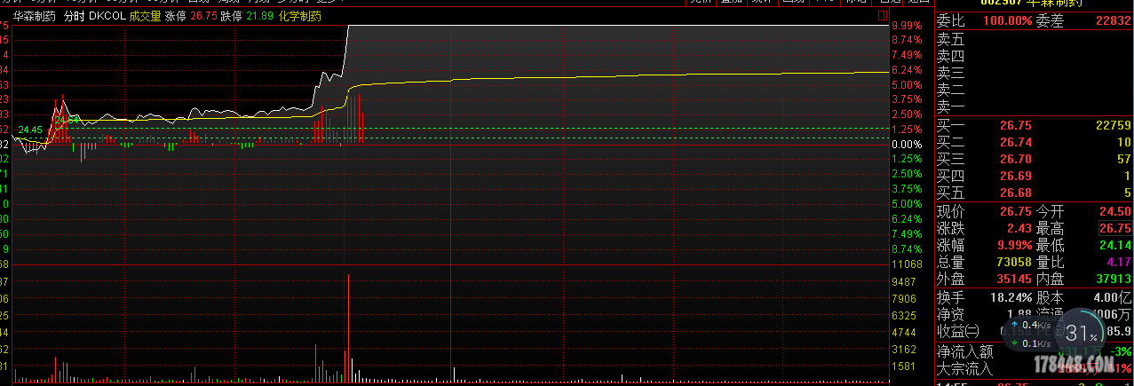Click the 量比 value 4.17

pyautogui.click(x=1119, y=262)
